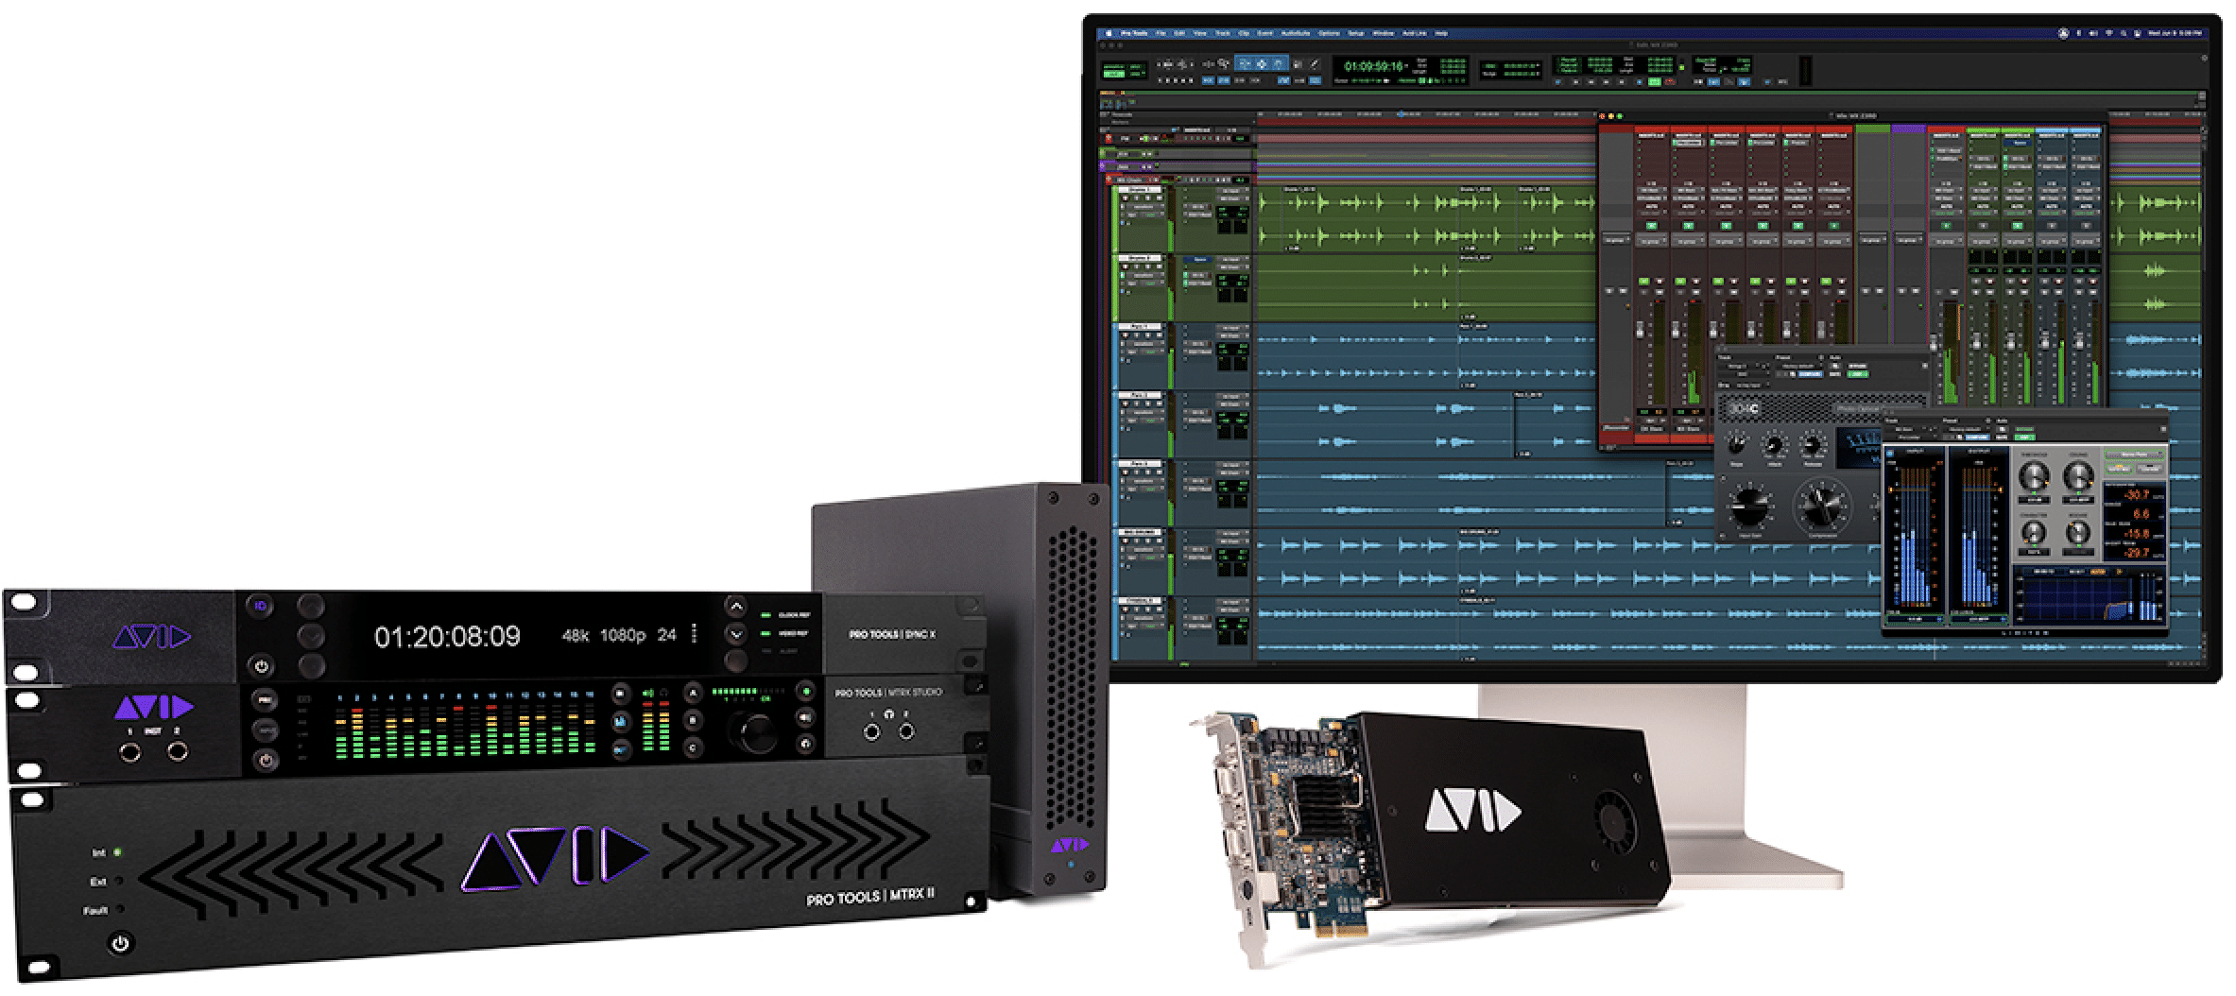The height and width of the screenshot is (996, 2236).
Task: Click headphone jack 1 on MTRX Studio right panel
Action: (871, 732)
